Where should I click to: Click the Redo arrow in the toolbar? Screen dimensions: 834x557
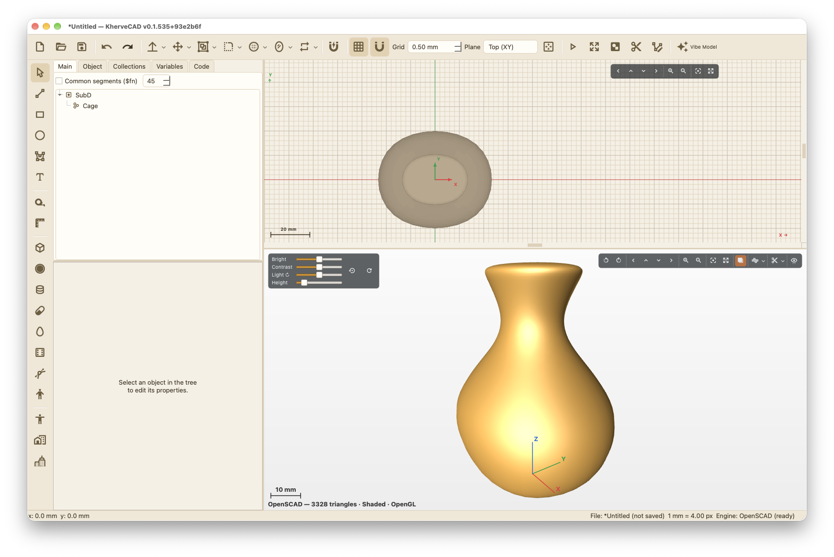pyautogui.click(x=128, y=47)
